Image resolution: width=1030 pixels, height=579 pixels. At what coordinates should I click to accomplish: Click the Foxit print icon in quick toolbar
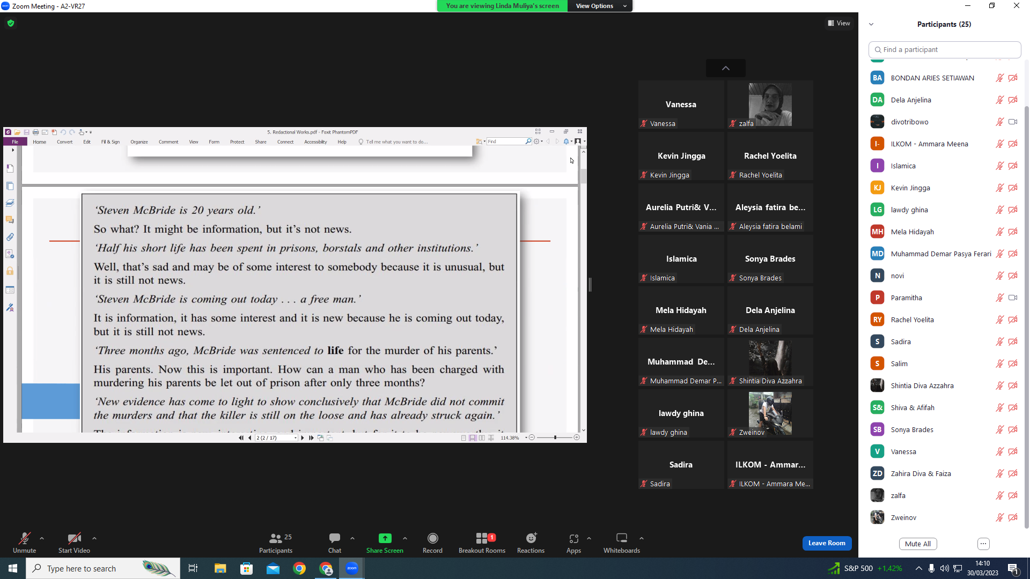tap(35, 132)
